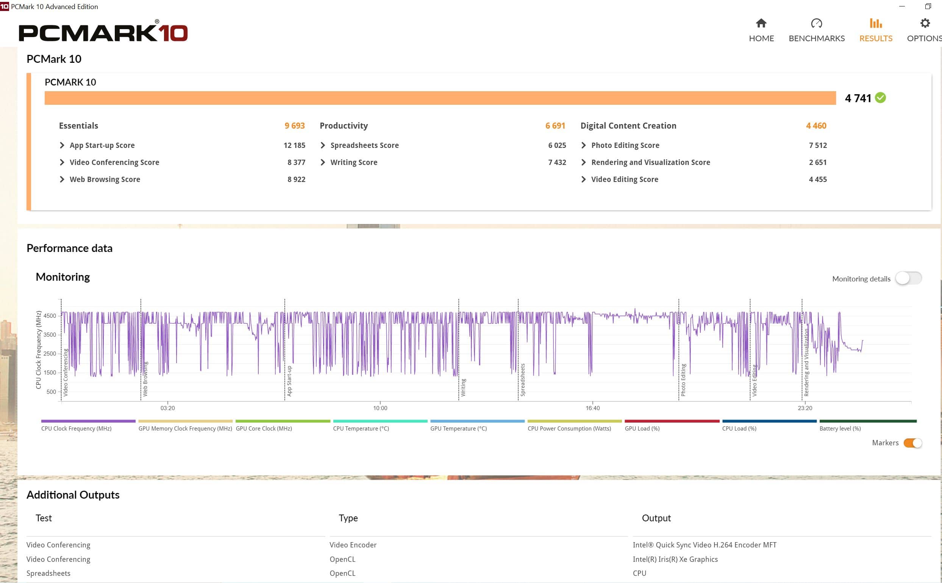Image resolution: width=942 pixels, height=583 pixels.
Task: Click the PCMark 10 logo
Action: [103, 31]
